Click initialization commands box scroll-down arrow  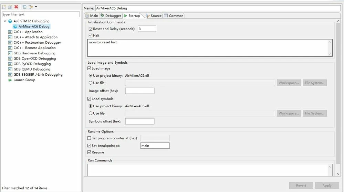(x=330, y=54)
